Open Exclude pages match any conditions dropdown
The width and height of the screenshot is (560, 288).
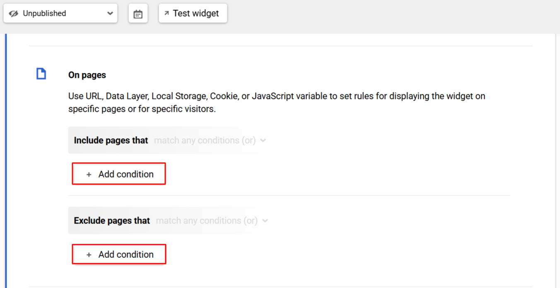click(x=212, y=221)
